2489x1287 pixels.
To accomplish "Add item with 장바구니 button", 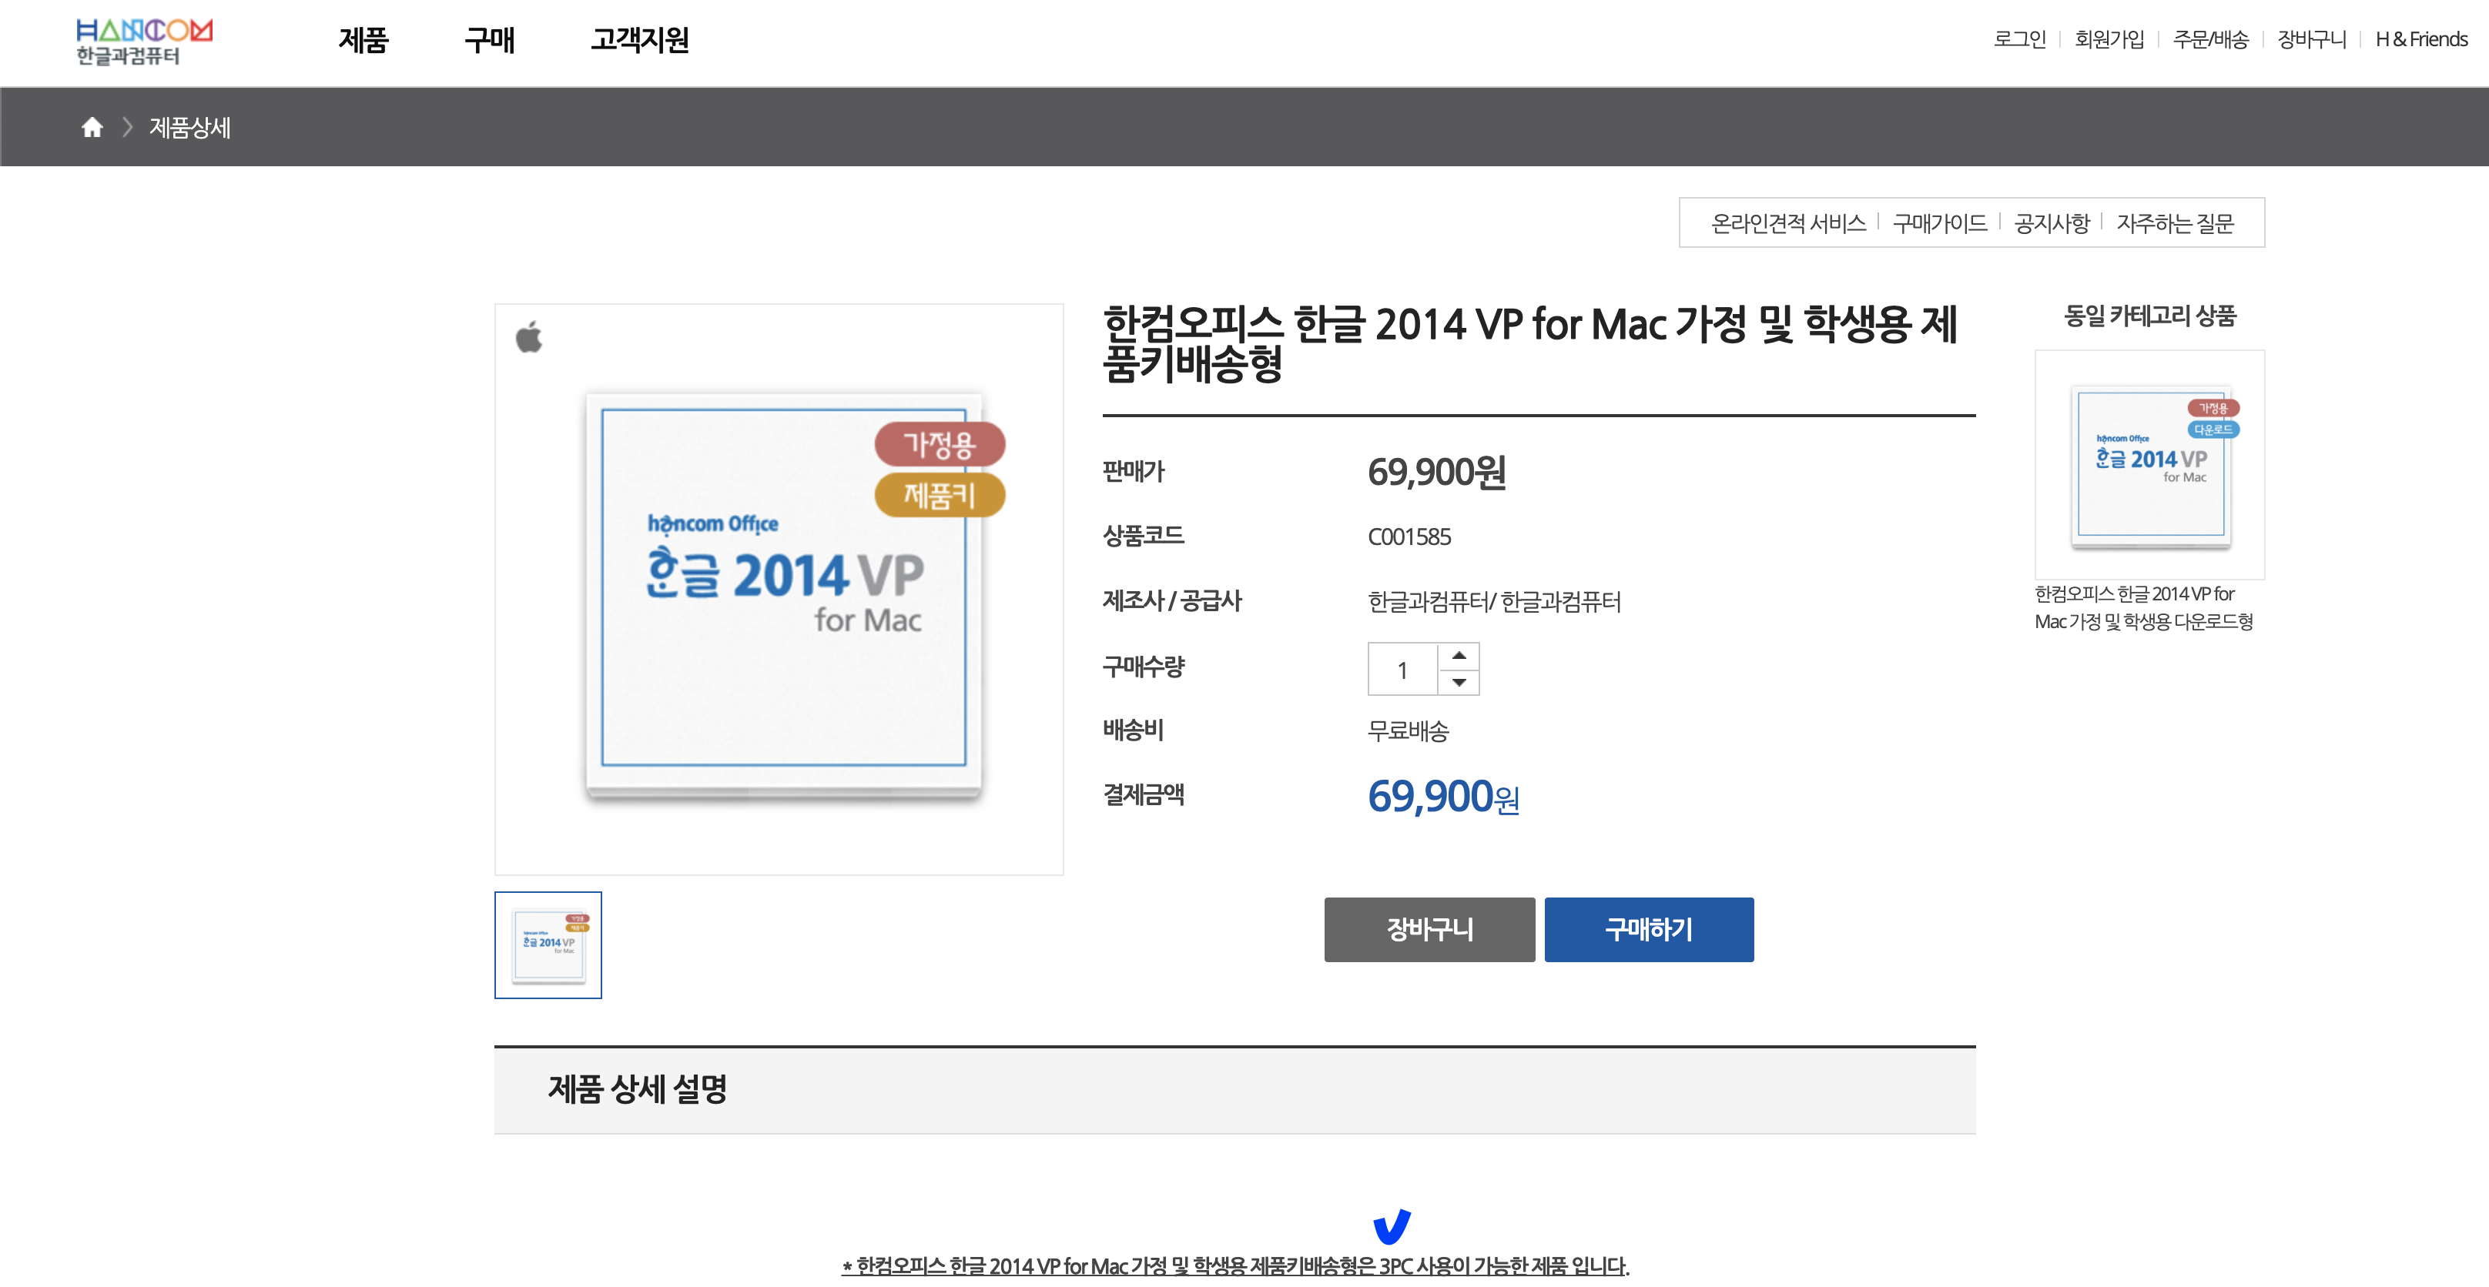I will (x=1429, y=929).
